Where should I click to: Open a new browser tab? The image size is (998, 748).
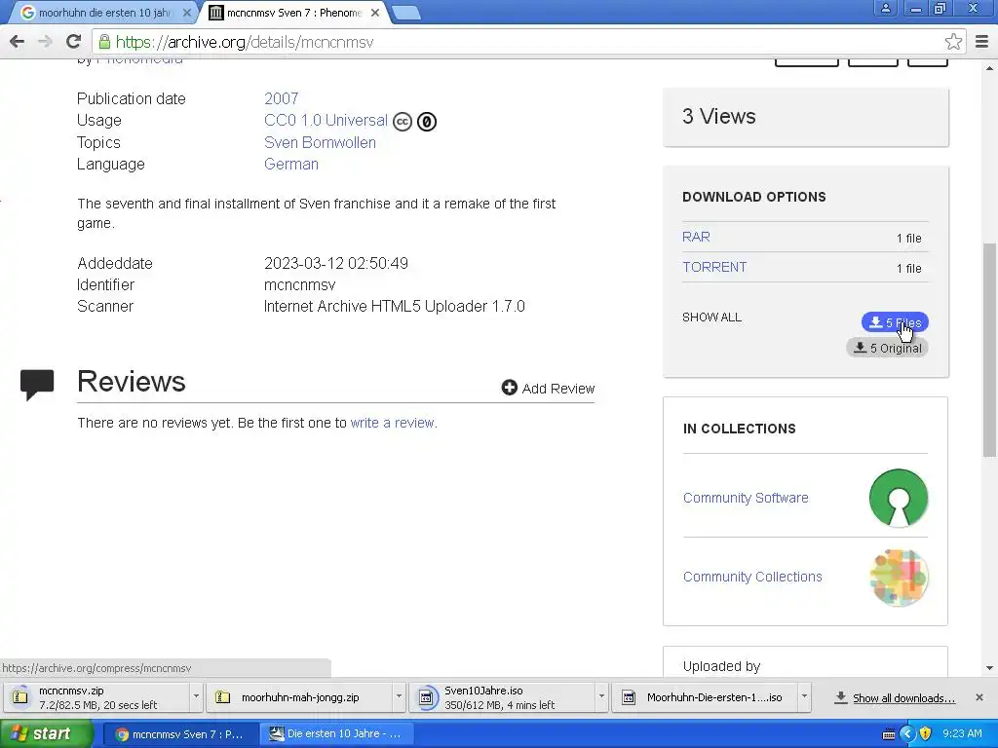point(405,13)
